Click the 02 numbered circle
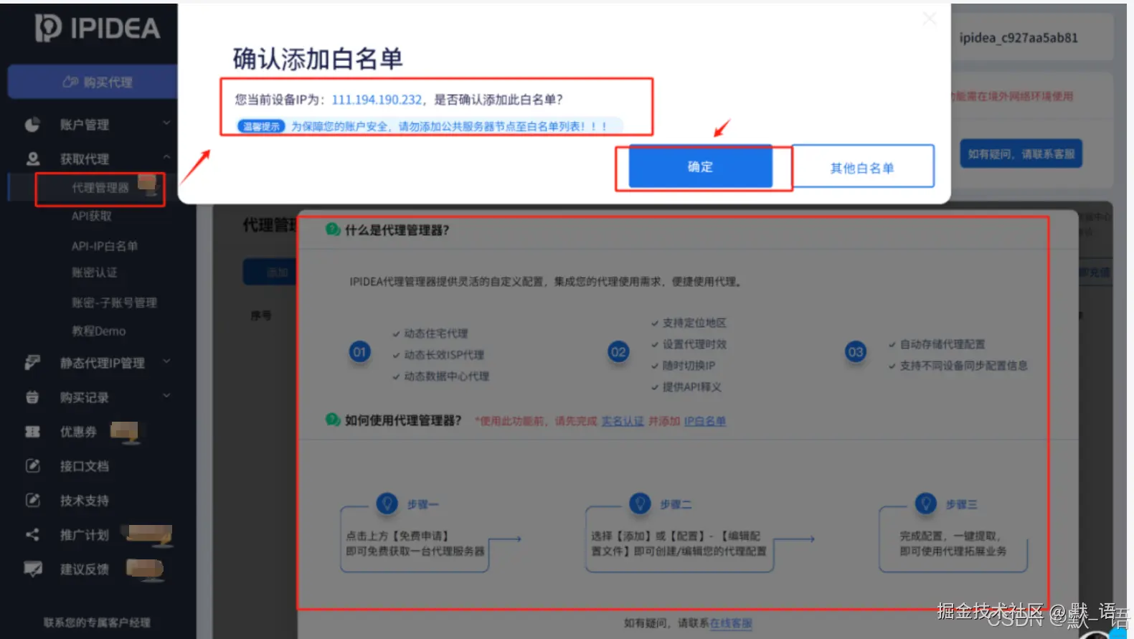This screenshot has width=1134, height=639. point(618,352)
